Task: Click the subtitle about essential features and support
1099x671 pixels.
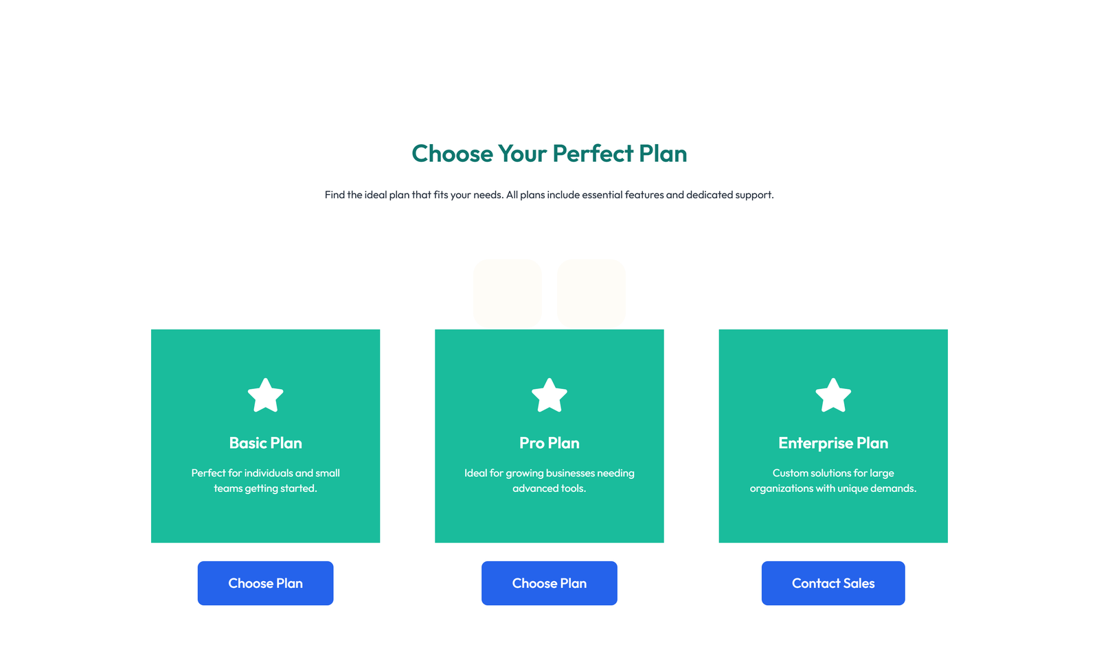Action: point(549,194)
